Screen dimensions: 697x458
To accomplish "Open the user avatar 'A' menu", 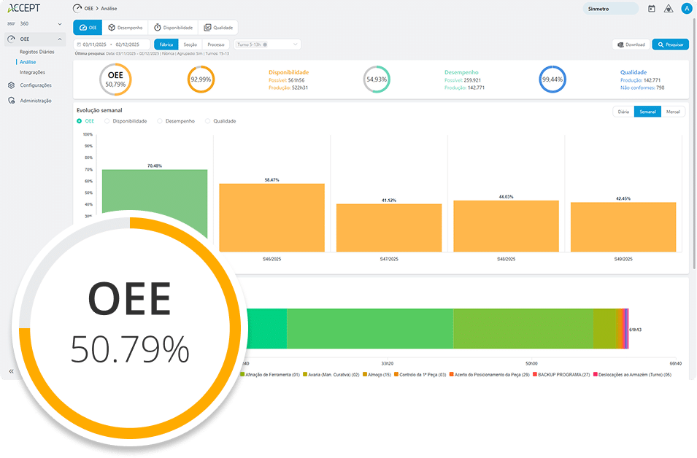I will point(686,9).
